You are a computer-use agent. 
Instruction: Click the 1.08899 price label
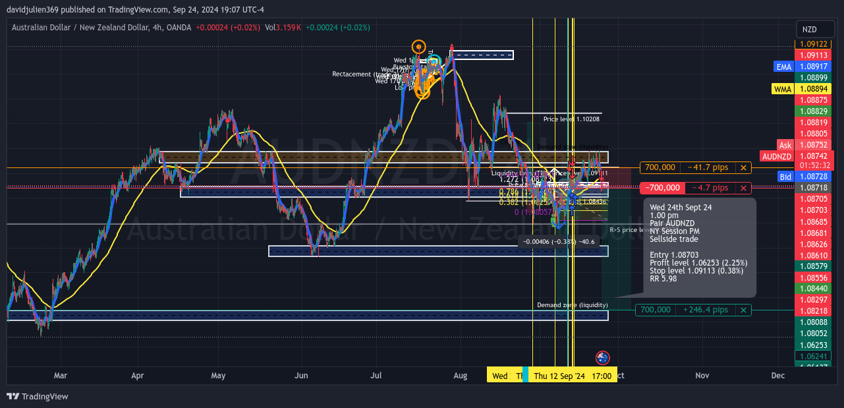[814, 78]
